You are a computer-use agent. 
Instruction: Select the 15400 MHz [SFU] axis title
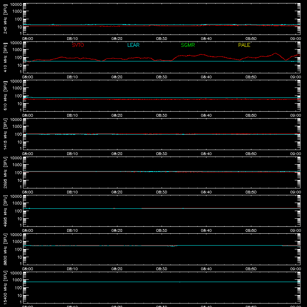[x=5, y=287]
